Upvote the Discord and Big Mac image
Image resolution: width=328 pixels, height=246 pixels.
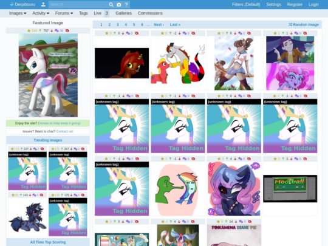(x=170, y=33)
